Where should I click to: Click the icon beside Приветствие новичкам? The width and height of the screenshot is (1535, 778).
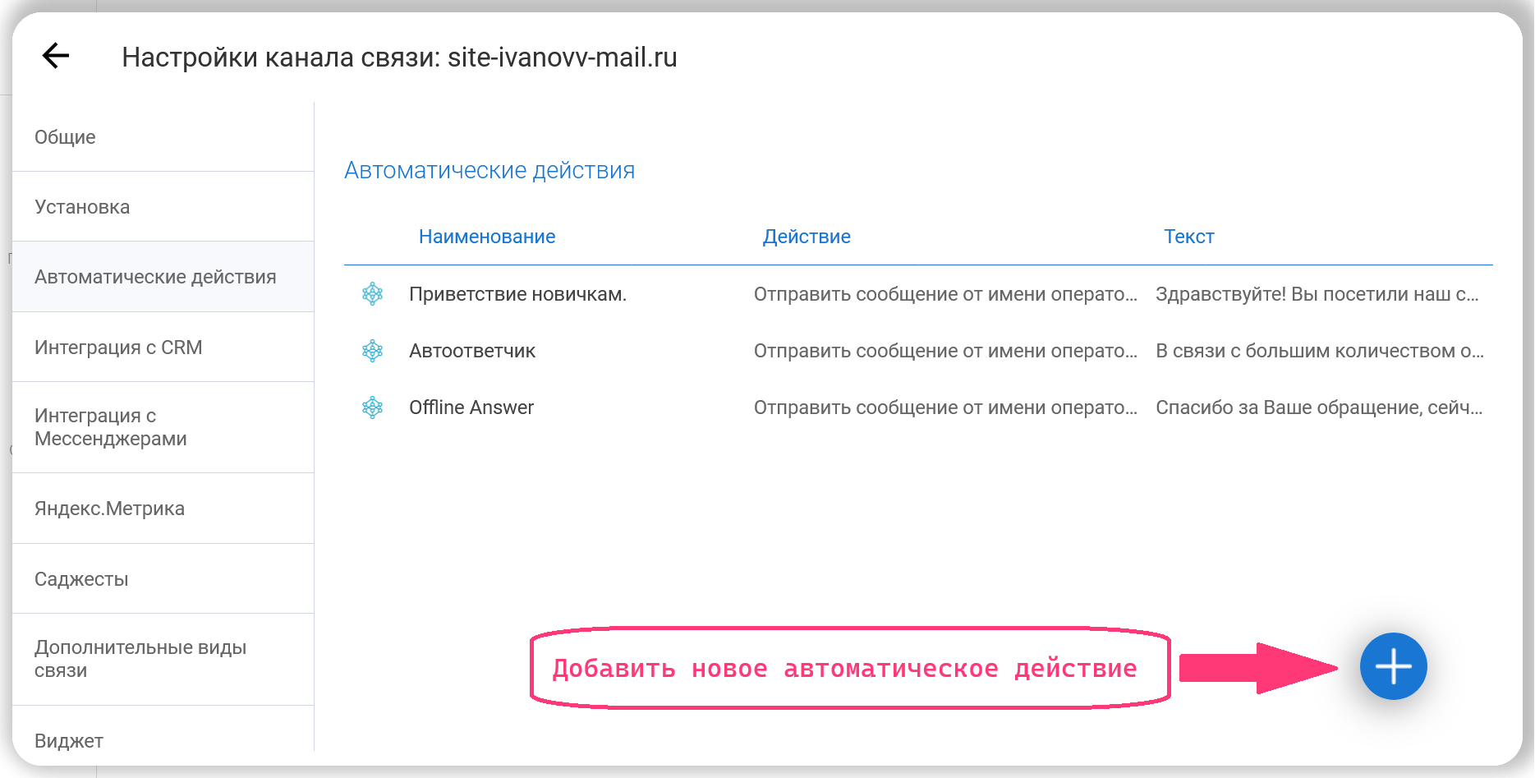(373, 294)
